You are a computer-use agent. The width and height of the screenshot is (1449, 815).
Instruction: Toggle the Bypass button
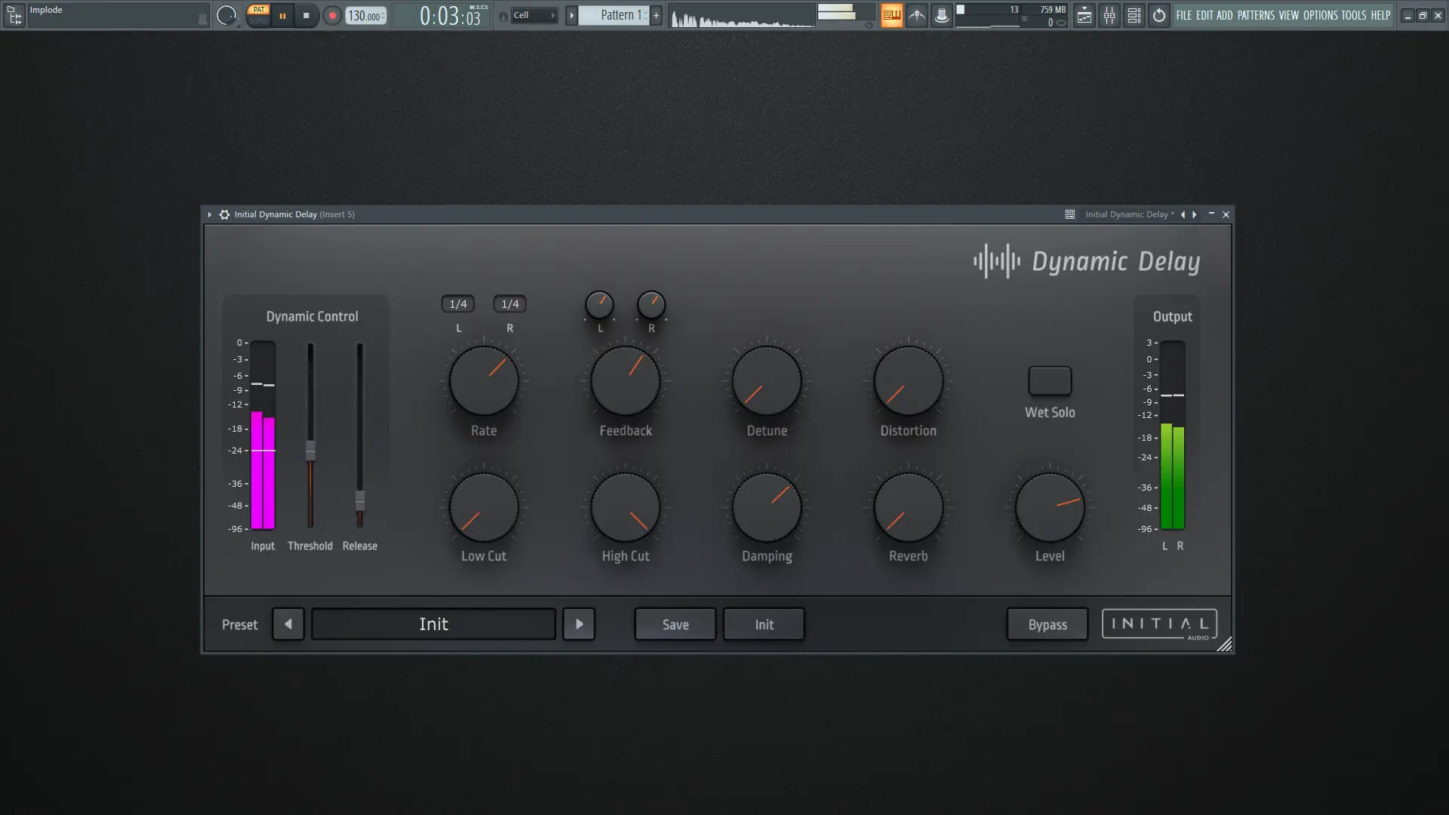click(x=1047, y=624)
